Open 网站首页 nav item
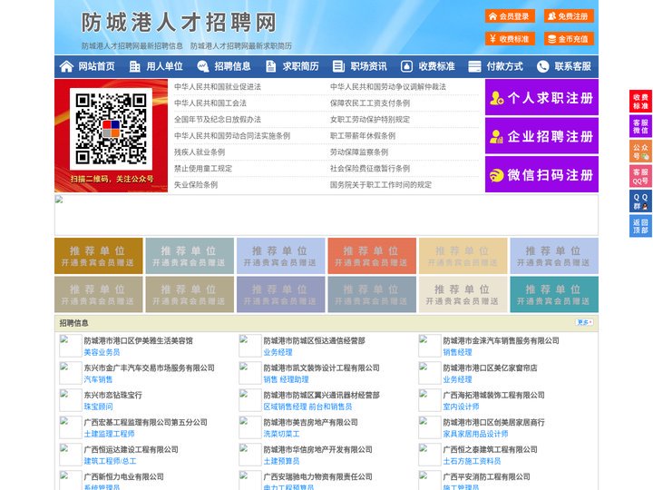 point(96,66)
